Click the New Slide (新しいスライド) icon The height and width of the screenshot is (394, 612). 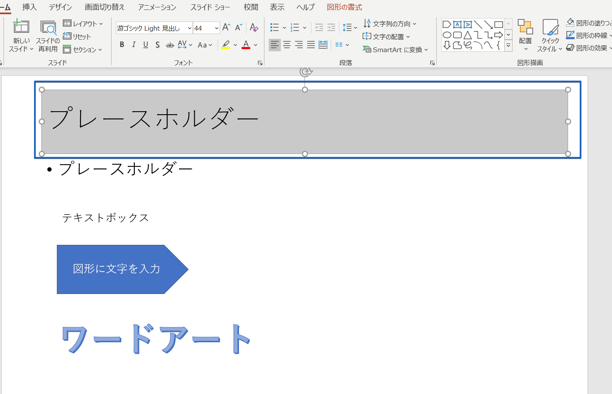pos(21,27)
